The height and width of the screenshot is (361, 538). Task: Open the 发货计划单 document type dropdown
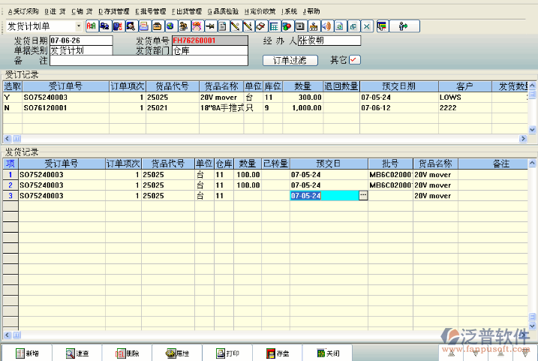(78, 27)
